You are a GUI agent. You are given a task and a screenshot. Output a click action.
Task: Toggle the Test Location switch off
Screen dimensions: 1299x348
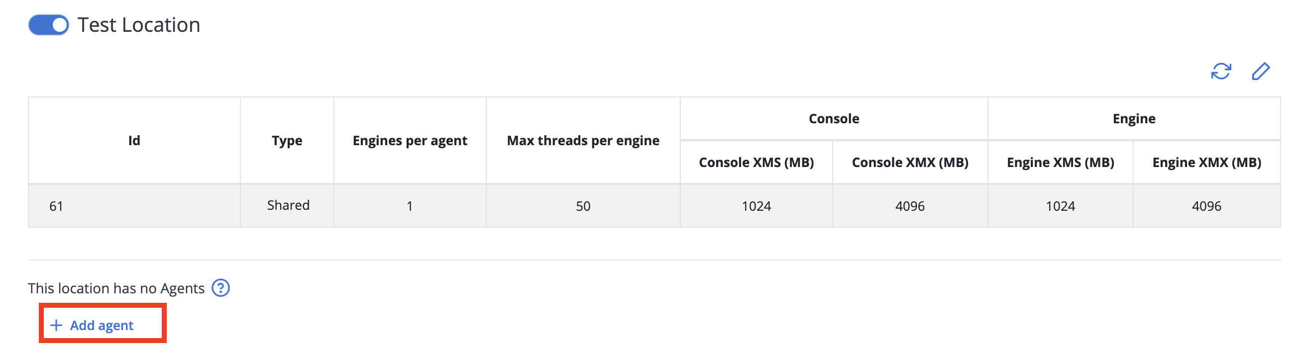48,25
